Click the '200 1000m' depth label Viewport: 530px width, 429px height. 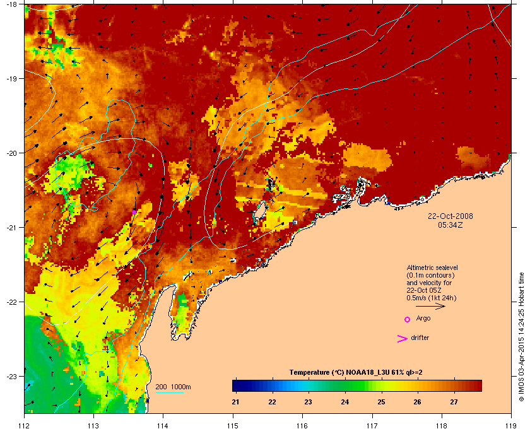pyautogui.click(x=173, y=387)
